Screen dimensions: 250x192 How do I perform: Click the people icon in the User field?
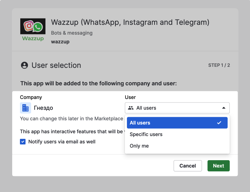click(x=131, y=108)
